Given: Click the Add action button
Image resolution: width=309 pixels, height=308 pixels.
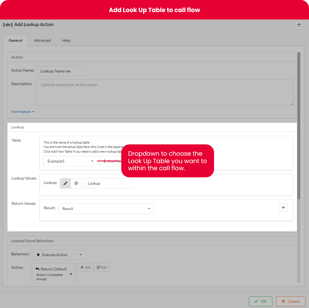Looking at the screenshot, I should pos(85,267).
